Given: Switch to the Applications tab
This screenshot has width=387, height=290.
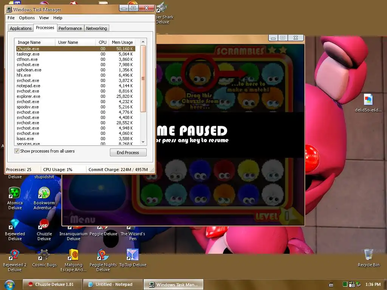Looking at the screenshot, I should [x=21, y=28].
